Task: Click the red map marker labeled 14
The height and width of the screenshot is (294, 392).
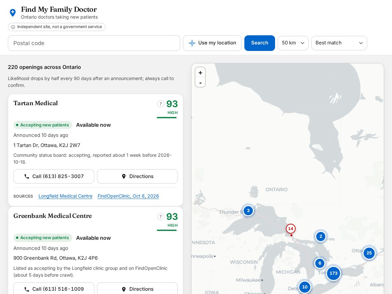Action: [291, 229]
